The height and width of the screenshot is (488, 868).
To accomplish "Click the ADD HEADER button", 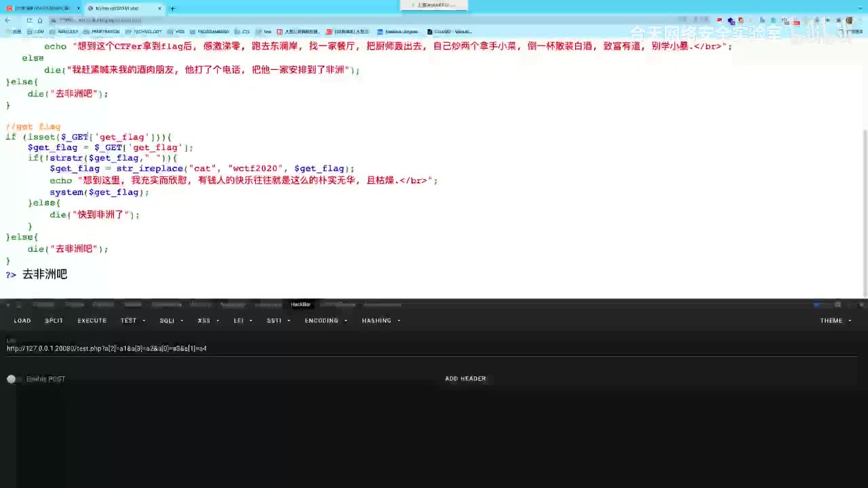I will click(465, 379).
